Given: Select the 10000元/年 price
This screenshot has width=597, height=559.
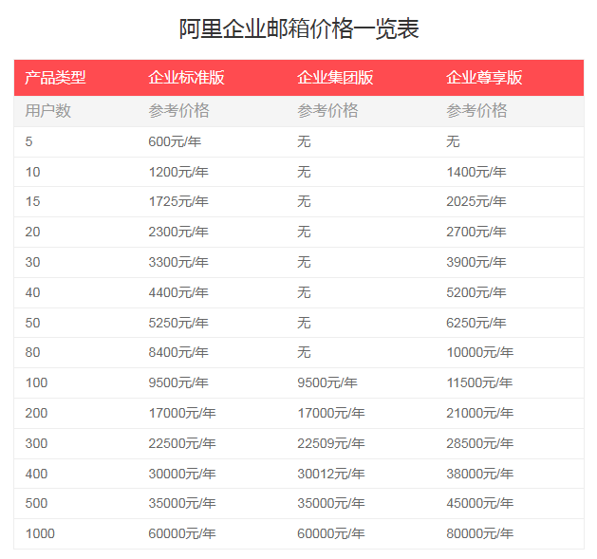Looking at the screenshot, I should pos(479,353).
